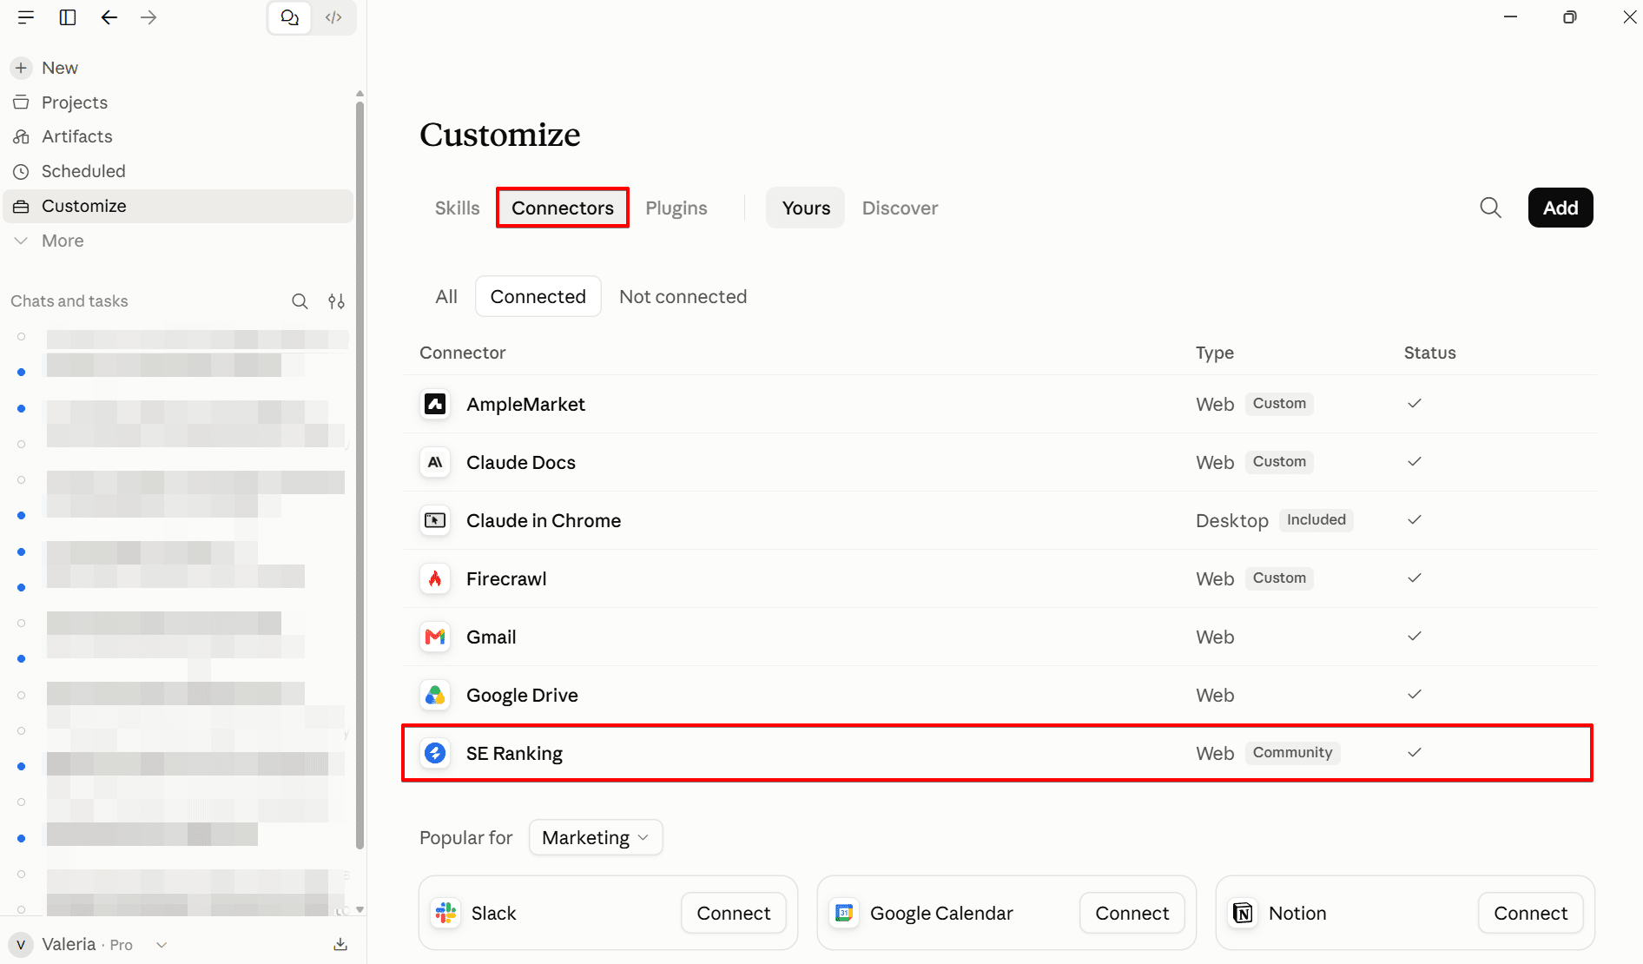This screenshot has height=964, width=1643.
Task: Click the Connector column header
Action: click(463, 353)
